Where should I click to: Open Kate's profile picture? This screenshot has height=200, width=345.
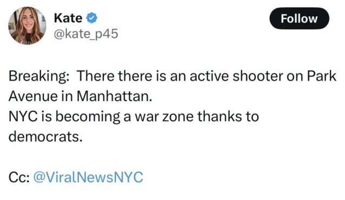27,25
